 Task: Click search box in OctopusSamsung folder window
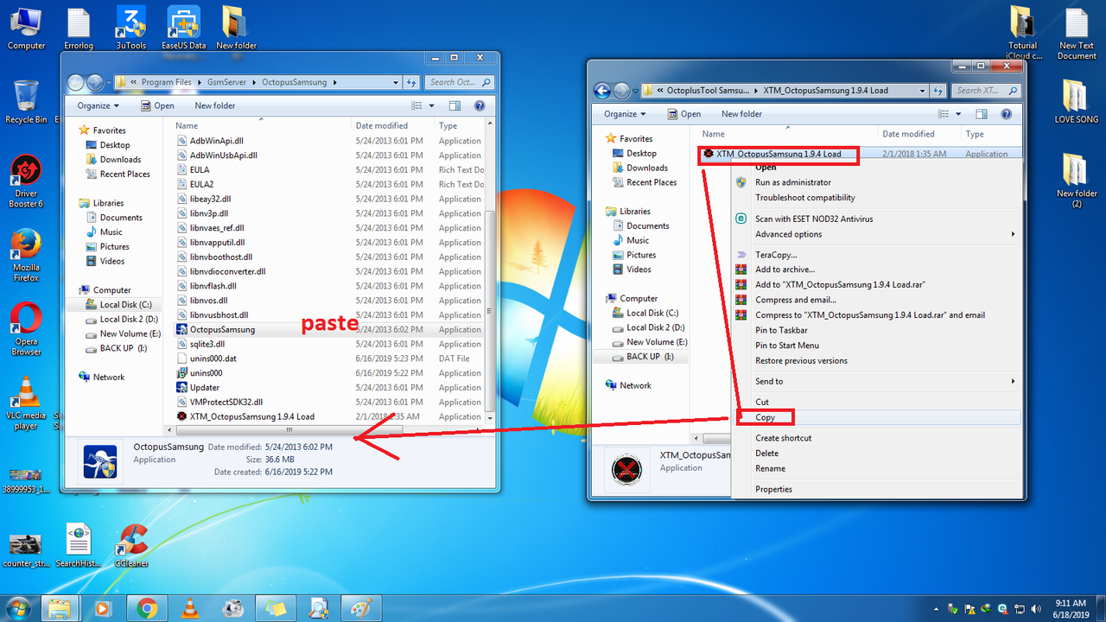pos(459,83)
